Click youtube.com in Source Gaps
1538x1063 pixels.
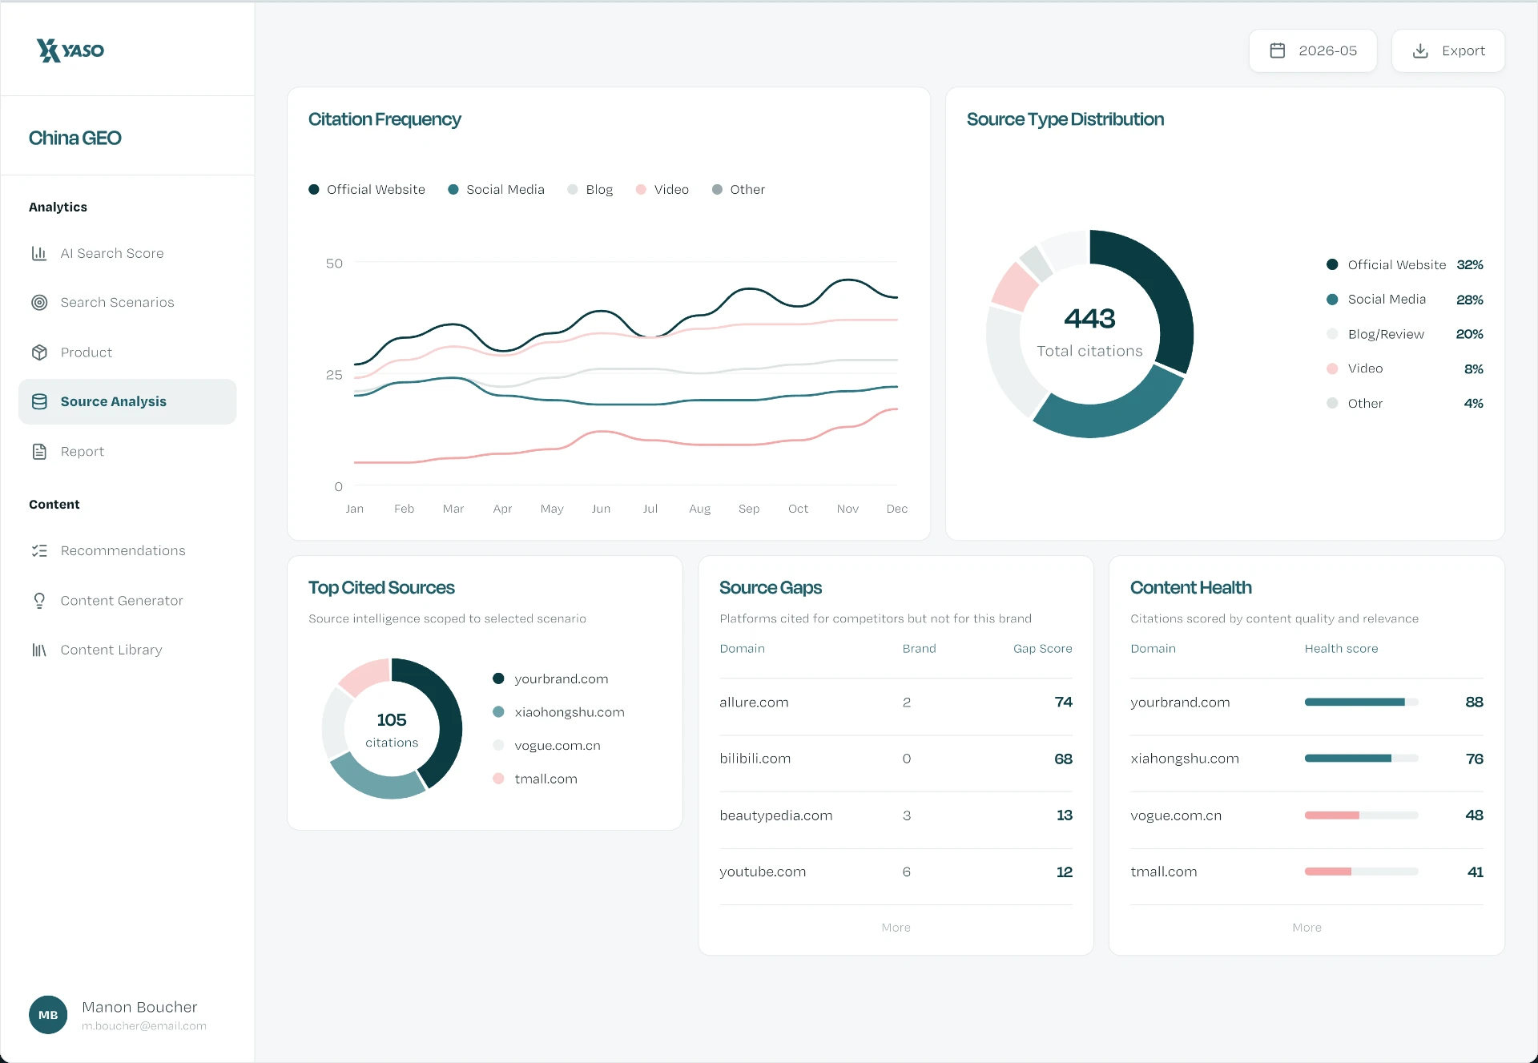pos(762,872)
